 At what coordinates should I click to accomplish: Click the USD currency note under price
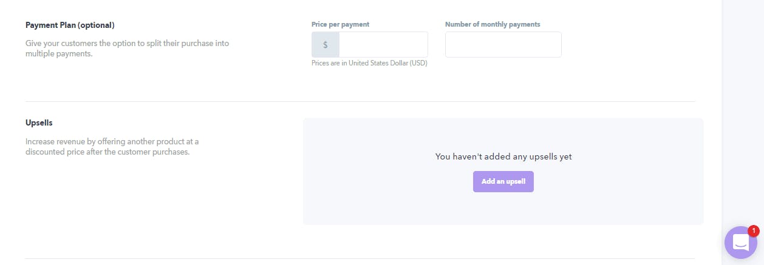point(369,63)
